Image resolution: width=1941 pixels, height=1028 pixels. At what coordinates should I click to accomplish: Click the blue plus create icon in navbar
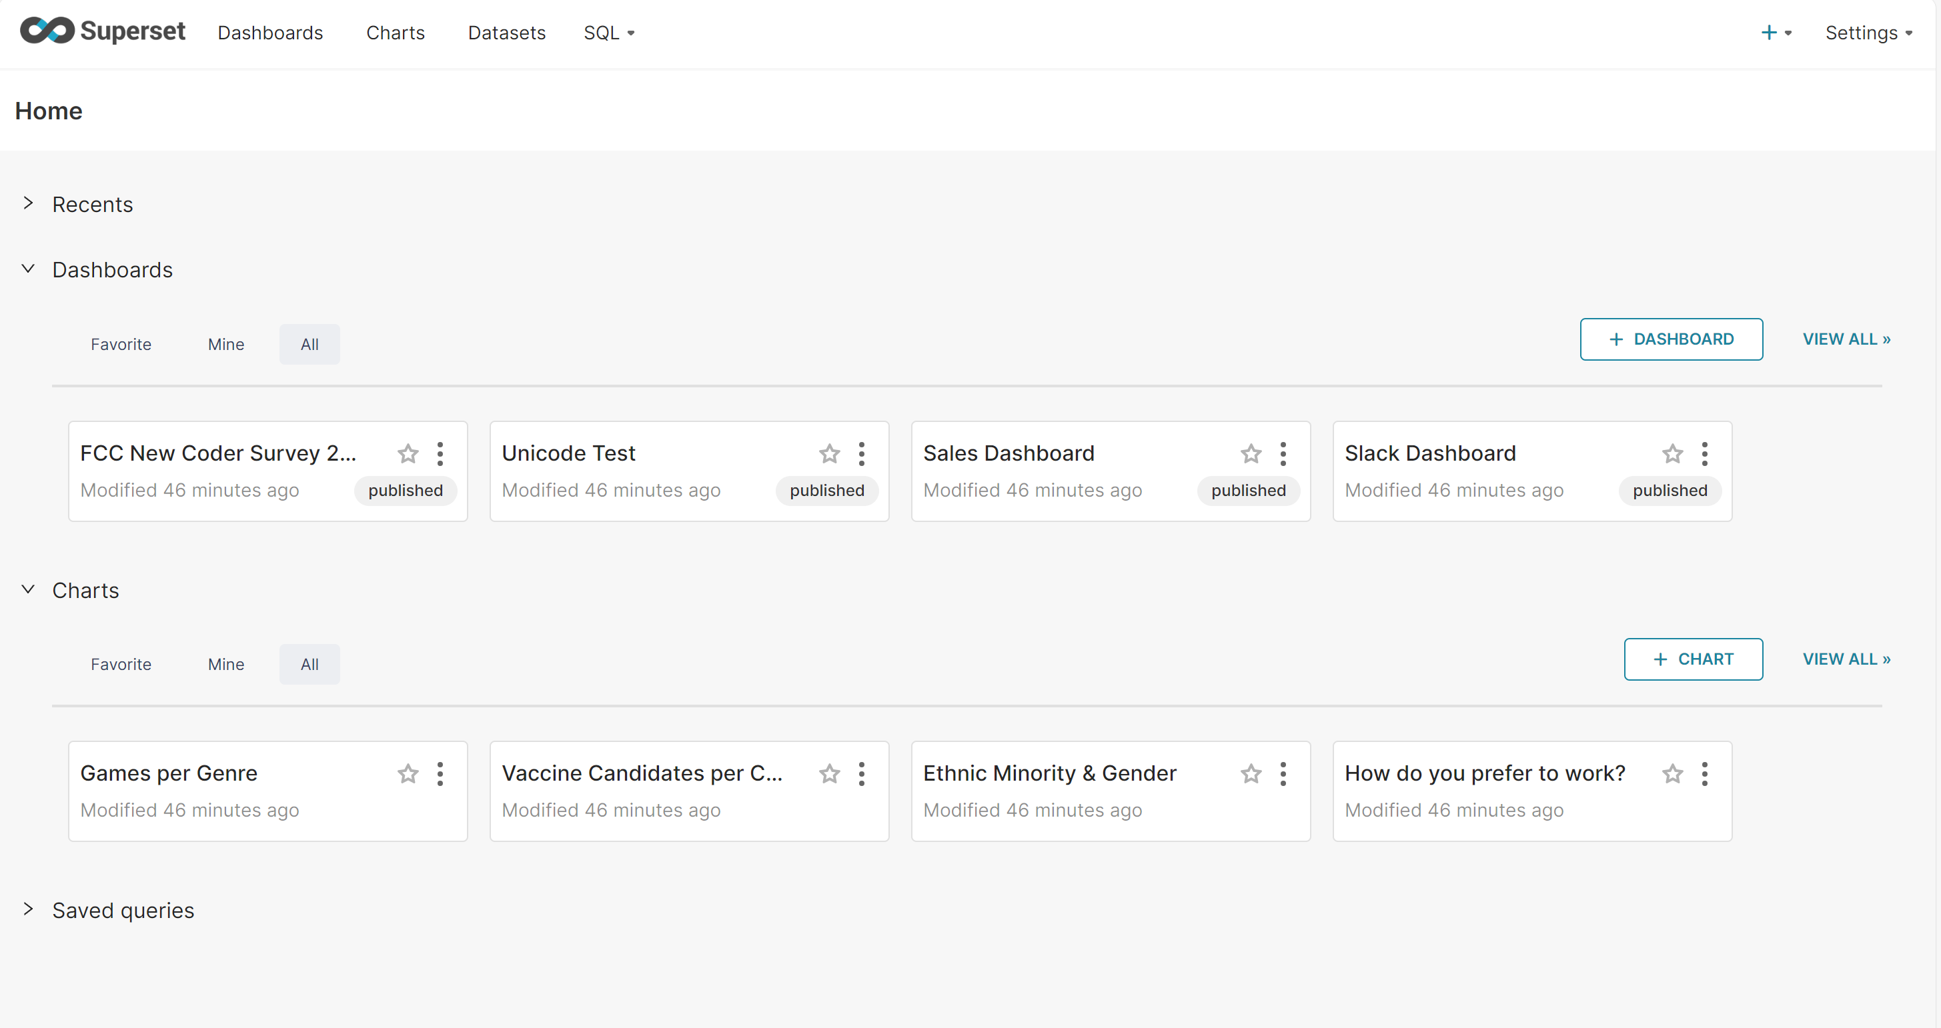tap(1769, 33)
